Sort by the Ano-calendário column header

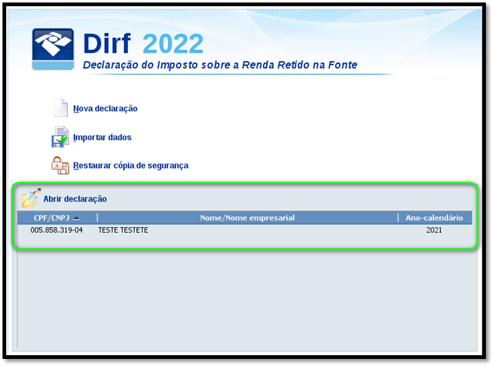434,218
